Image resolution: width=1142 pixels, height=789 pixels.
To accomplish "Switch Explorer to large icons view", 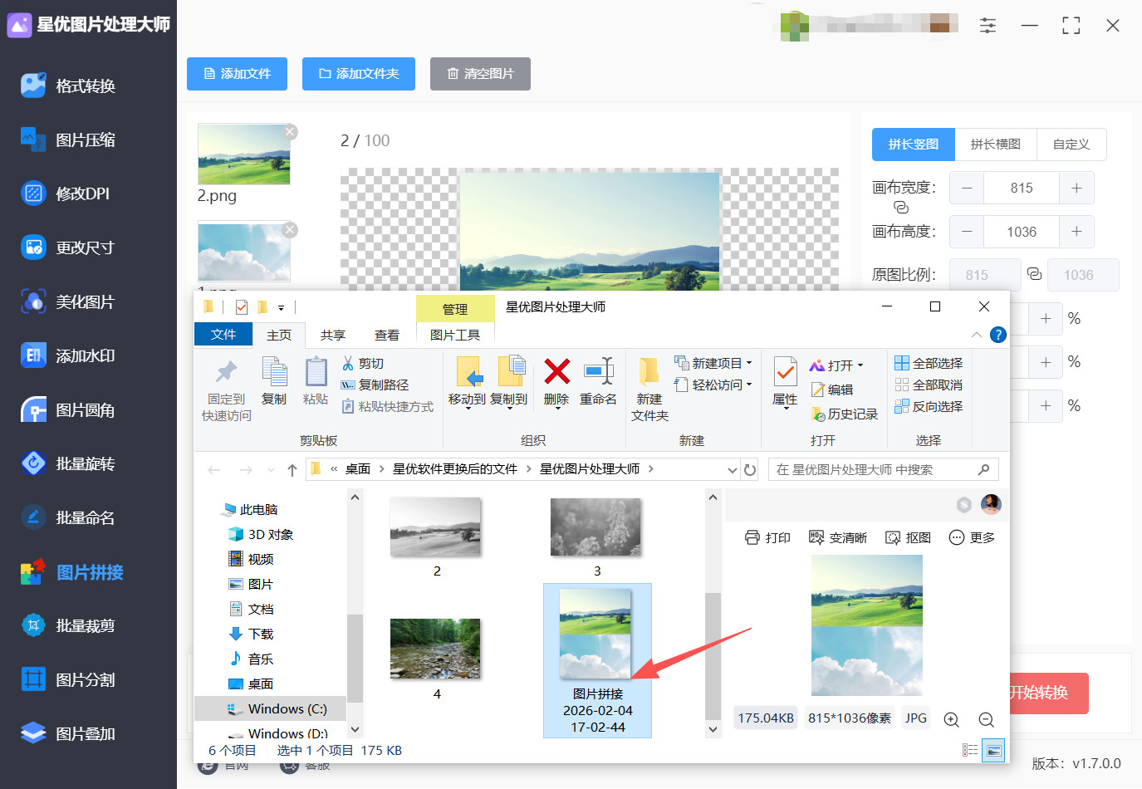I will click(994, 750).
